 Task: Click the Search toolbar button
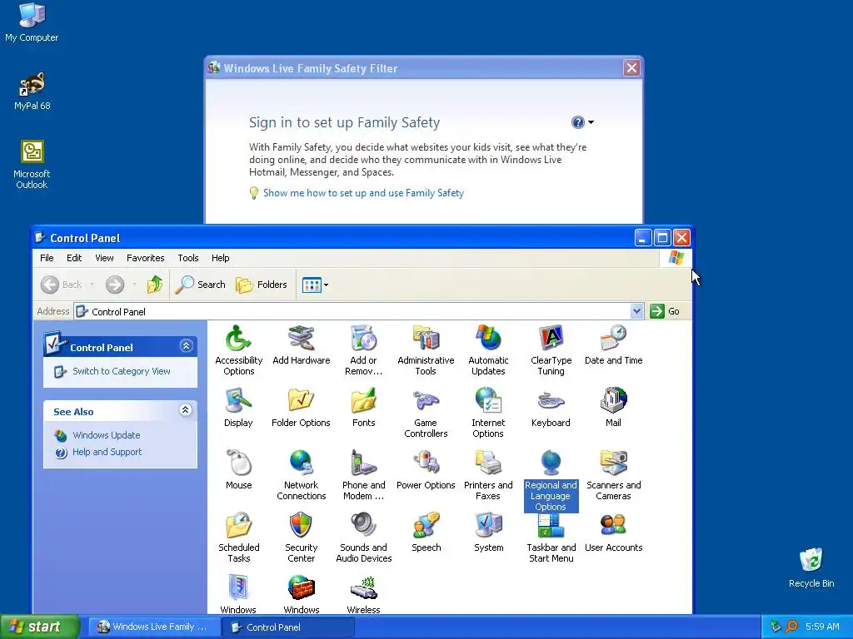coord(200,285)
